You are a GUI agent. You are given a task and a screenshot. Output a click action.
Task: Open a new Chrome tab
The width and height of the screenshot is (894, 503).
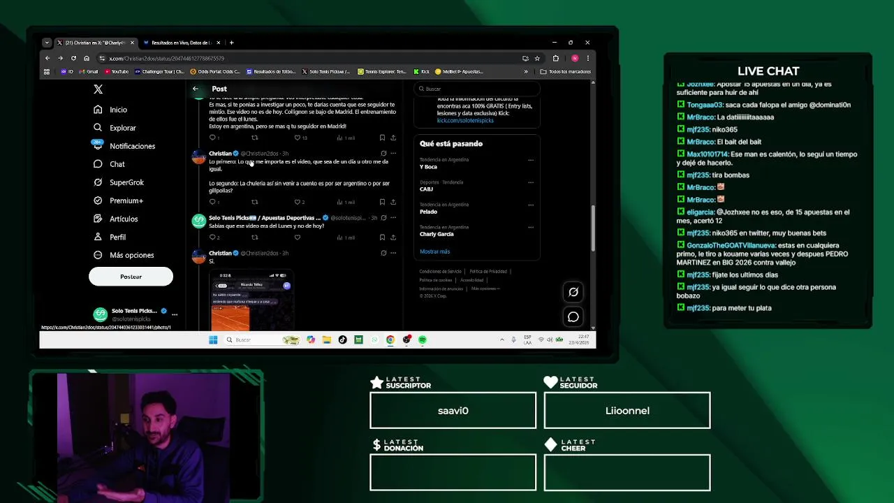(231, 43)
